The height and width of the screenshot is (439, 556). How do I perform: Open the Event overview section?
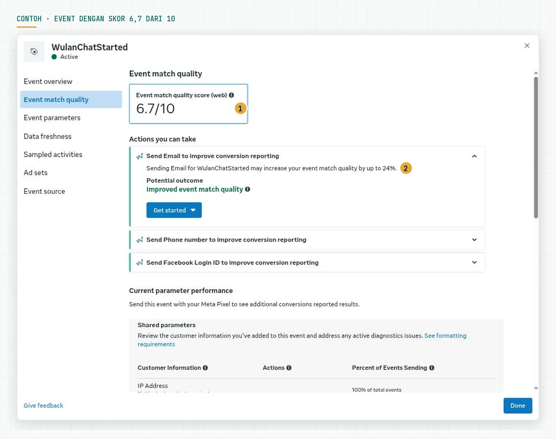coord(48,82)
